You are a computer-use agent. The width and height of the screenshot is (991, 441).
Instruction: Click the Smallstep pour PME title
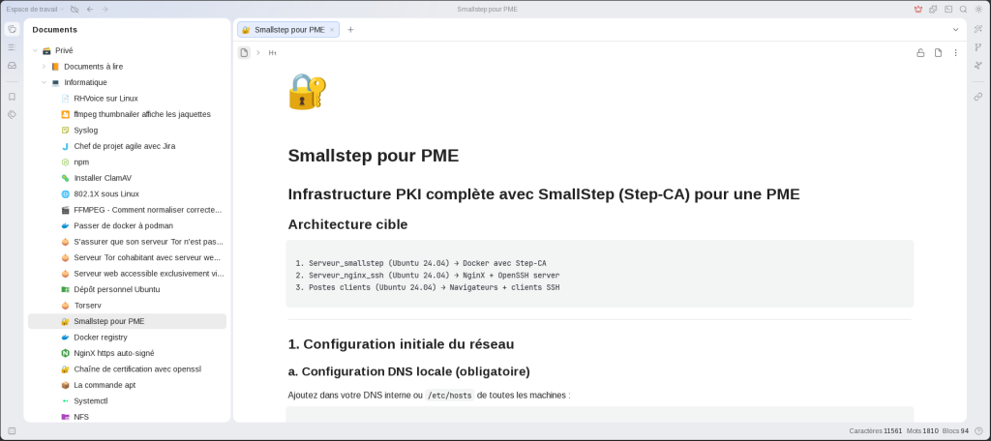373,156
